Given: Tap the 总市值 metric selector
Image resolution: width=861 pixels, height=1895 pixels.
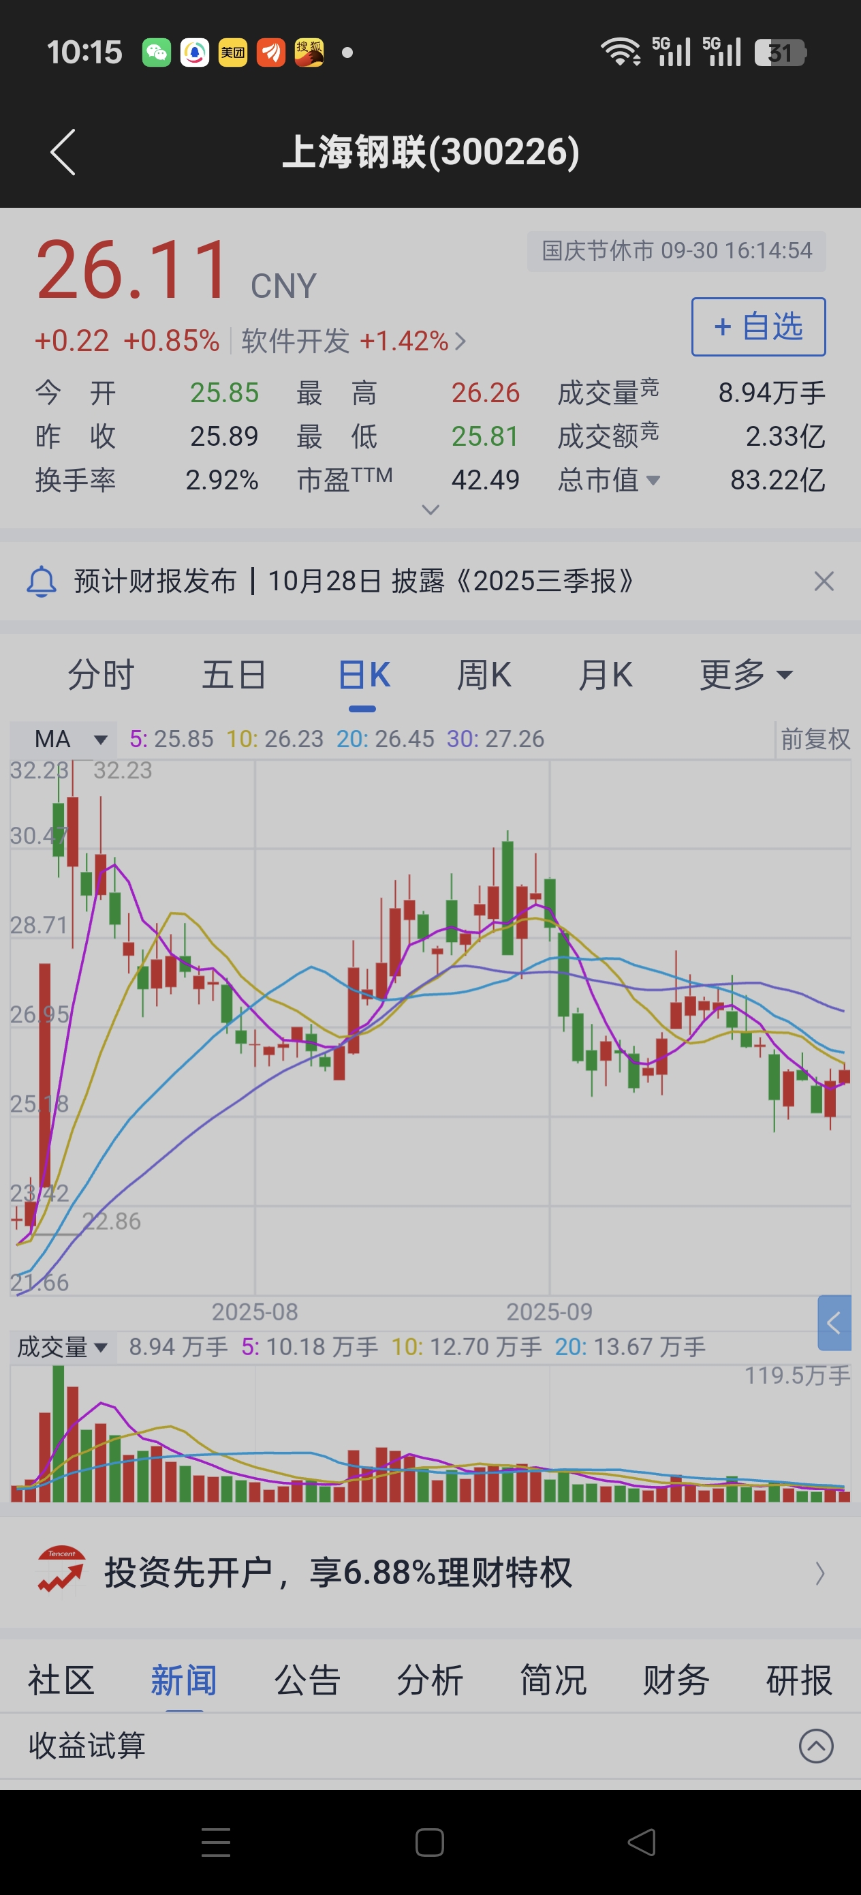Looking at the screenshot, I should coord(609,481).
